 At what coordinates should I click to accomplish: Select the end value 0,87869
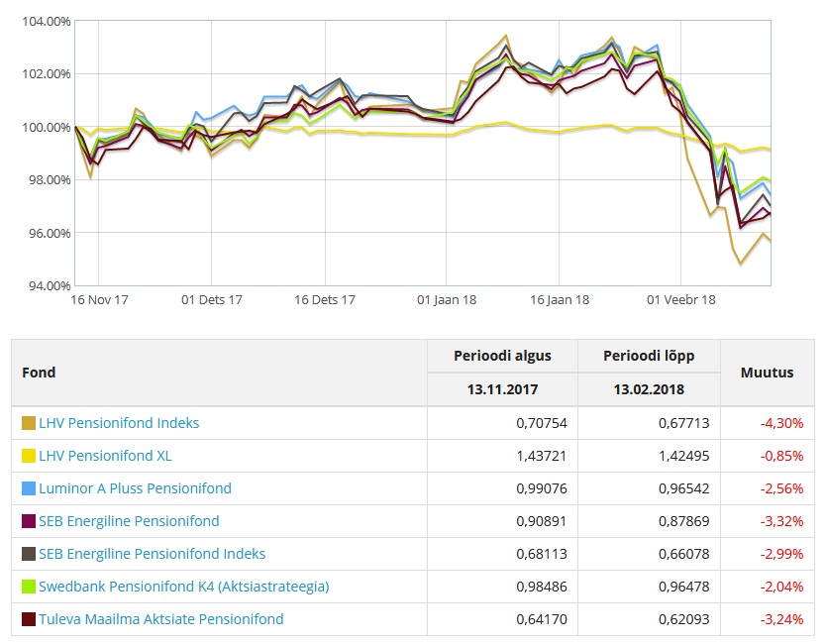point(683,521)
